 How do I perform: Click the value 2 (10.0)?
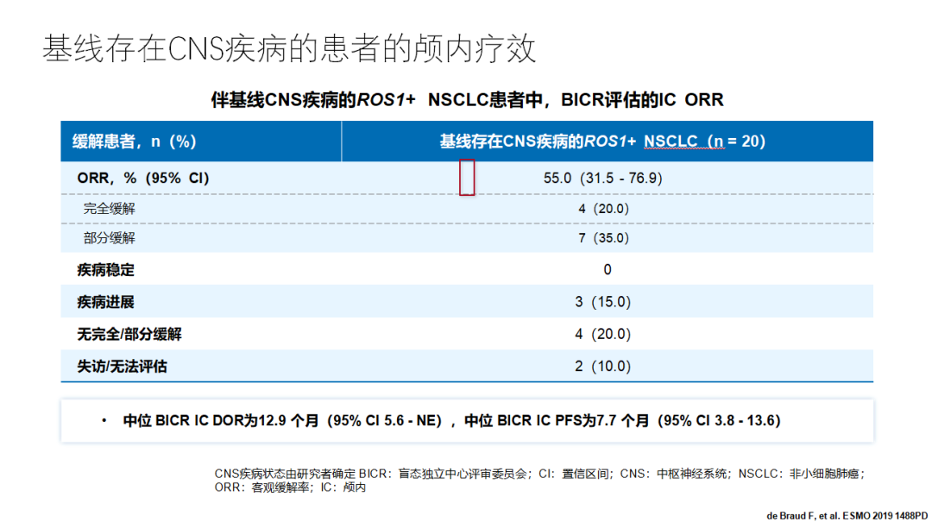pyautogui.click(x=602, y=366)
